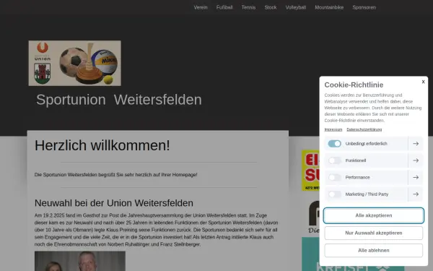Close the cookie dialog with the X
The height and width of the screenshot is (271, 433).
point(423,82)
